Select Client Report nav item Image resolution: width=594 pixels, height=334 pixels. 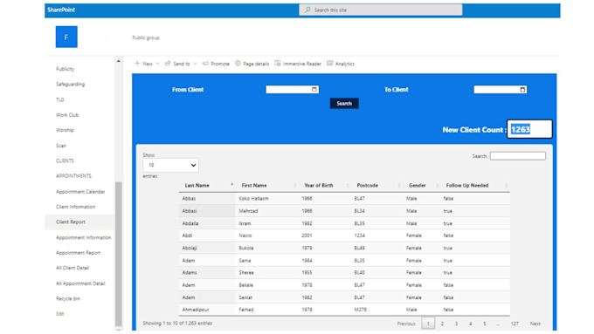79,222
